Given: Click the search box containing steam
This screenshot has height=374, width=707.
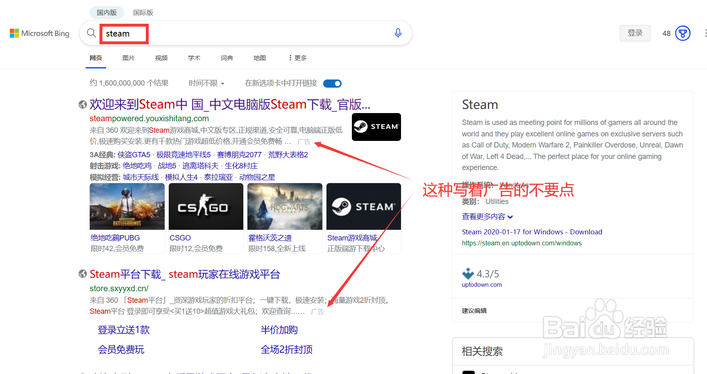Looking at the screenshot, I should click(x=246, y=33).
